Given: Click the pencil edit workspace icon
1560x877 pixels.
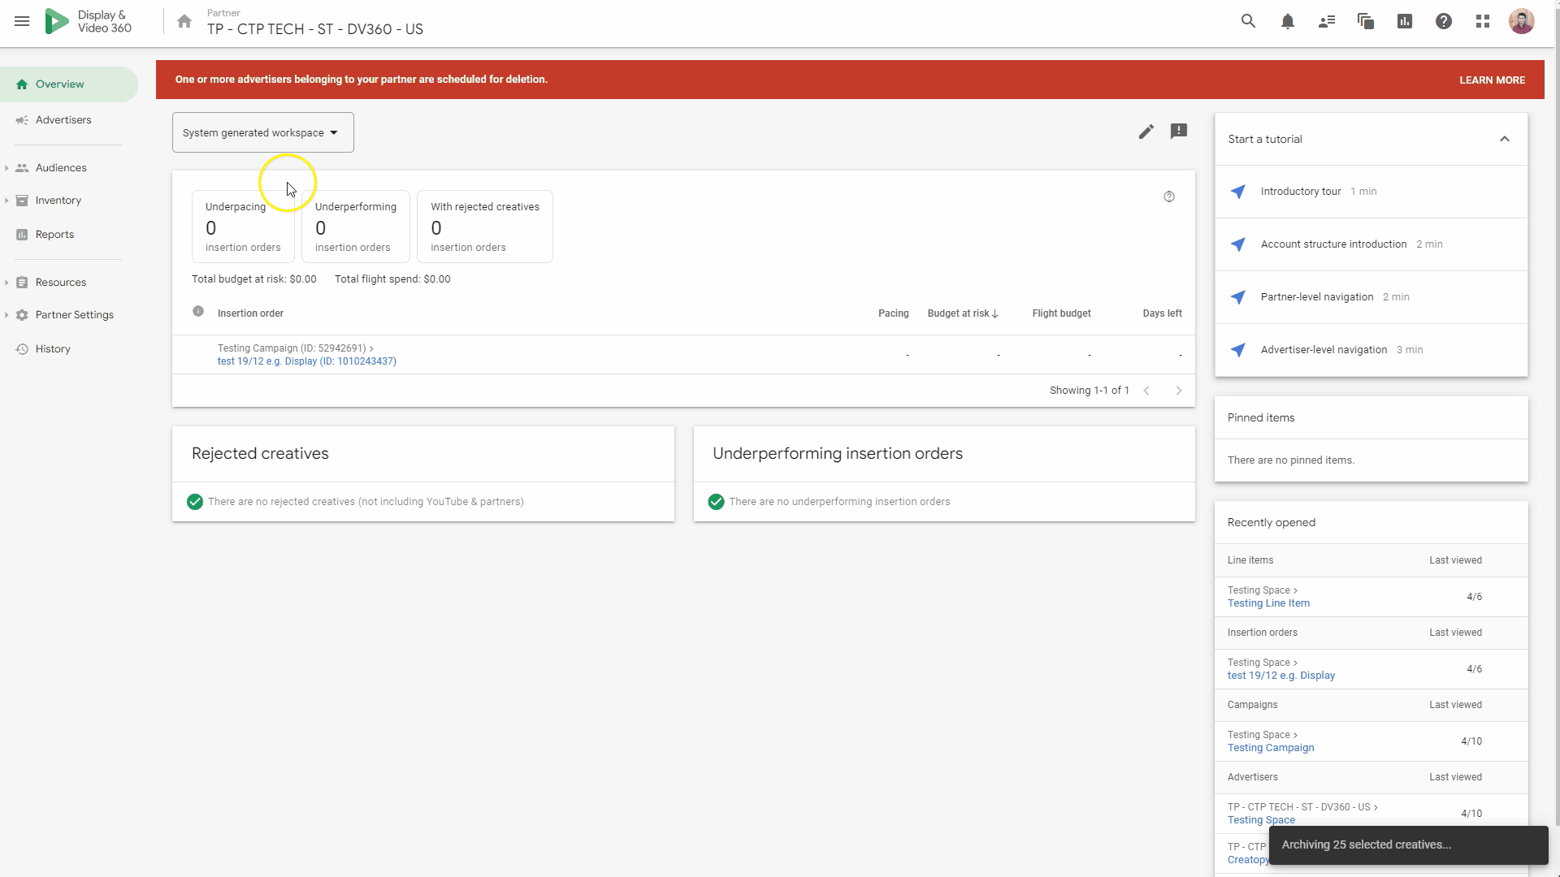Looking at the screenshot, I should (x=1146, y=132).
